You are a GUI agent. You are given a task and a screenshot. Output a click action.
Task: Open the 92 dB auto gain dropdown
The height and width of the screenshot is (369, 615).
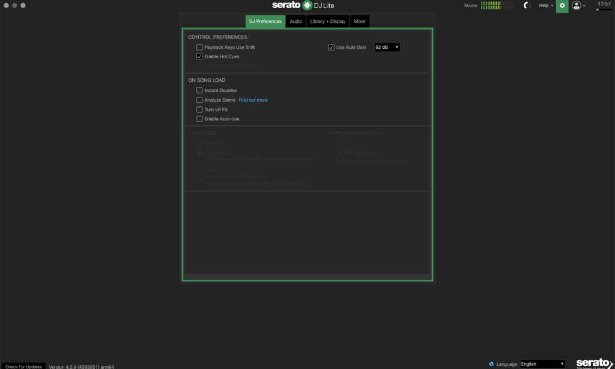click(x=387, y=47)
